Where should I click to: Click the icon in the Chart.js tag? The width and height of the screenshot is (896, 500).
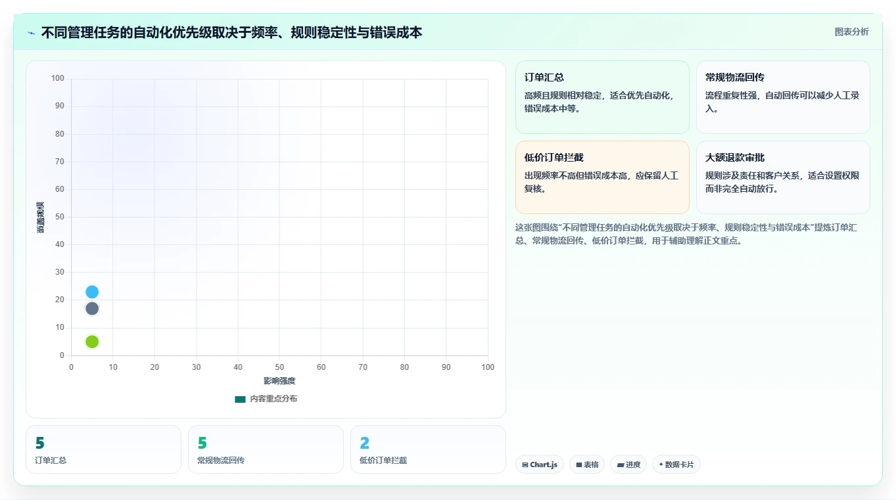click(525, 465)
